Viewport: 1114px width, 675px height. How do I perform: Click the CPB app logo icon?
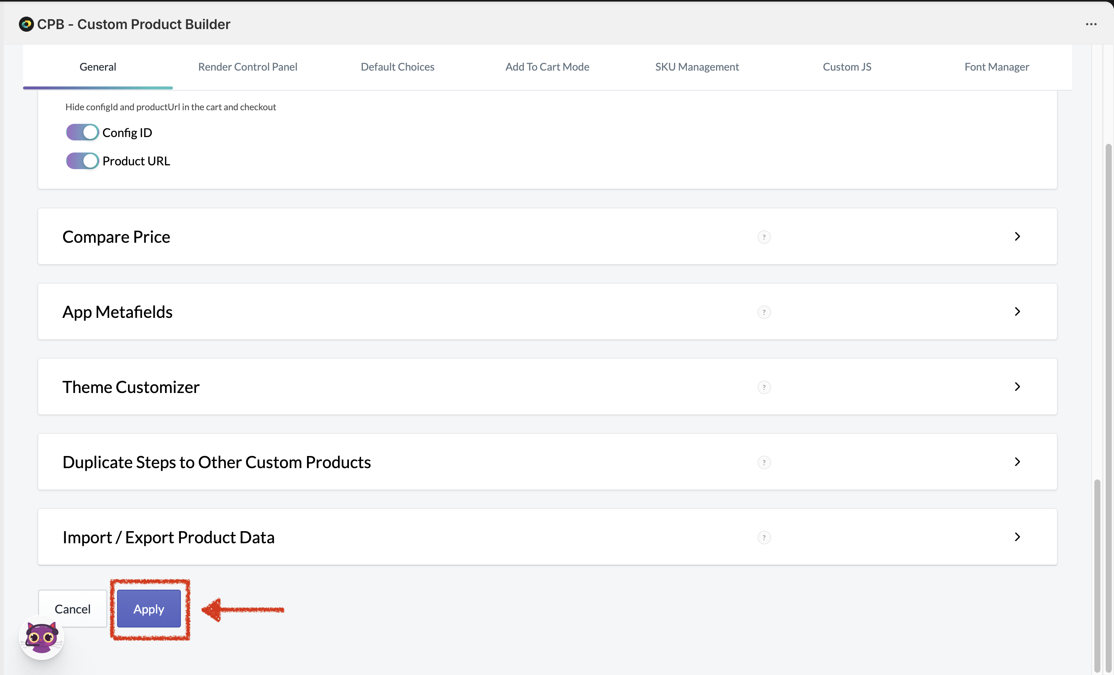[26, 24]
